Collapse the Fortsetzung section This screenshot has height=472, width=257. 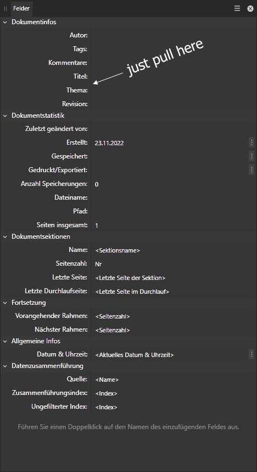[x=5, y=303]
